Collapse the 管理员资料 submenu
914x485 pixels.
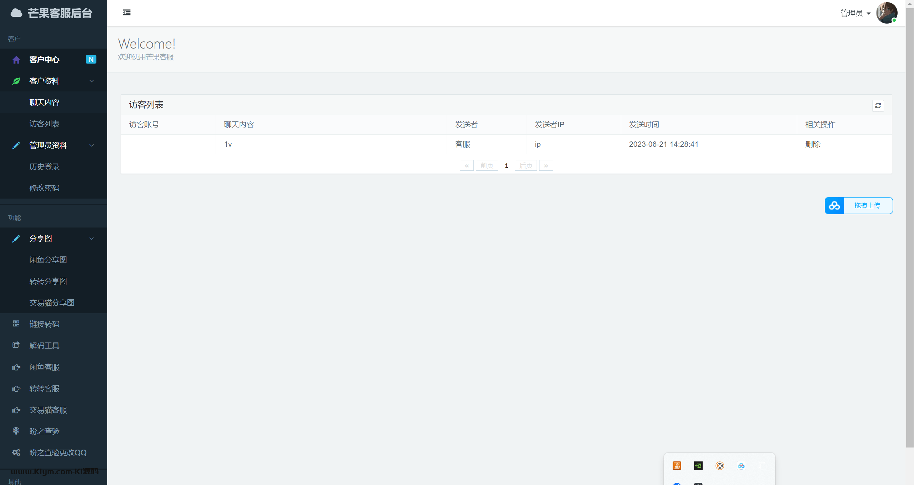click(92, 145)
